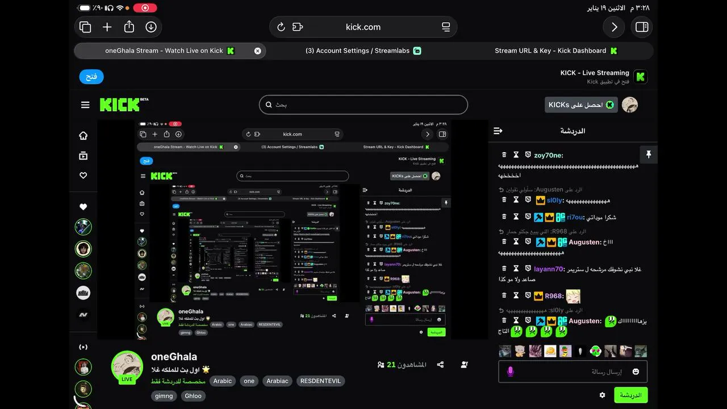Go forward with the arrow button

[x=614, y=27]
